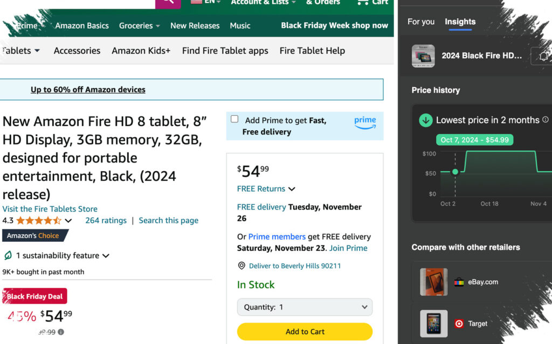This screenshot has width=552, height=344.
Task: Open the Quantity dropdown
Action: (x=305, y=307)
